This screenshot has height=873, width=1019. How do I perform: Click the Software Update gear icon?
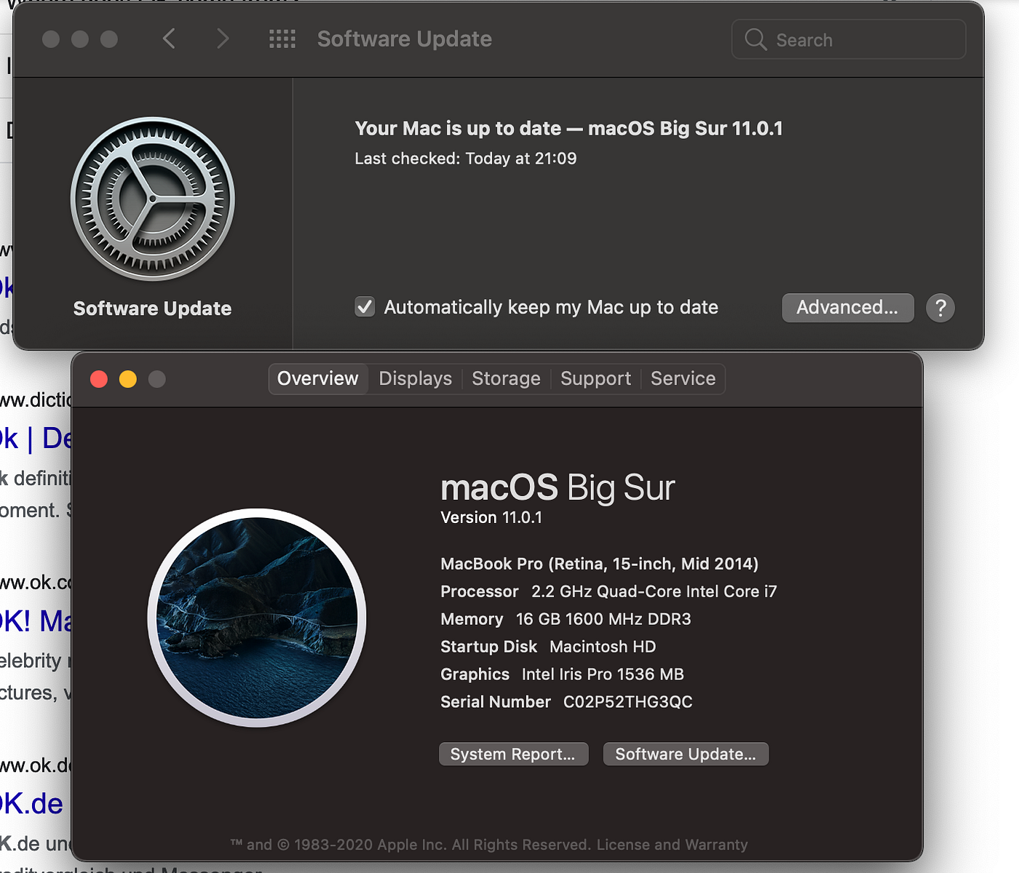[153, 199]
